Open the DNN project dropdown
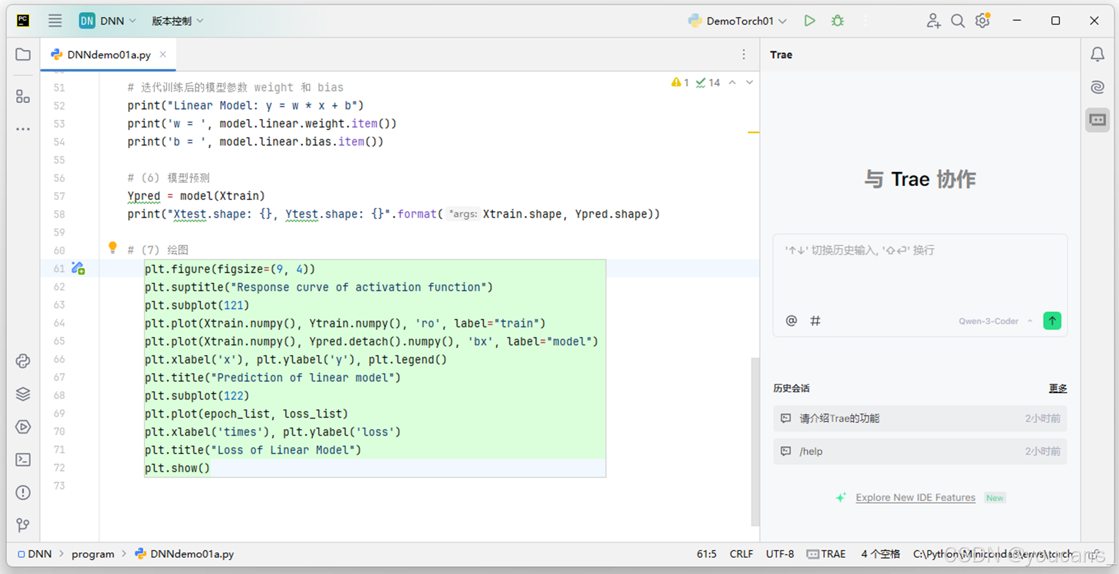Viewport: 1119px width, 574px height. click(107, 21)
